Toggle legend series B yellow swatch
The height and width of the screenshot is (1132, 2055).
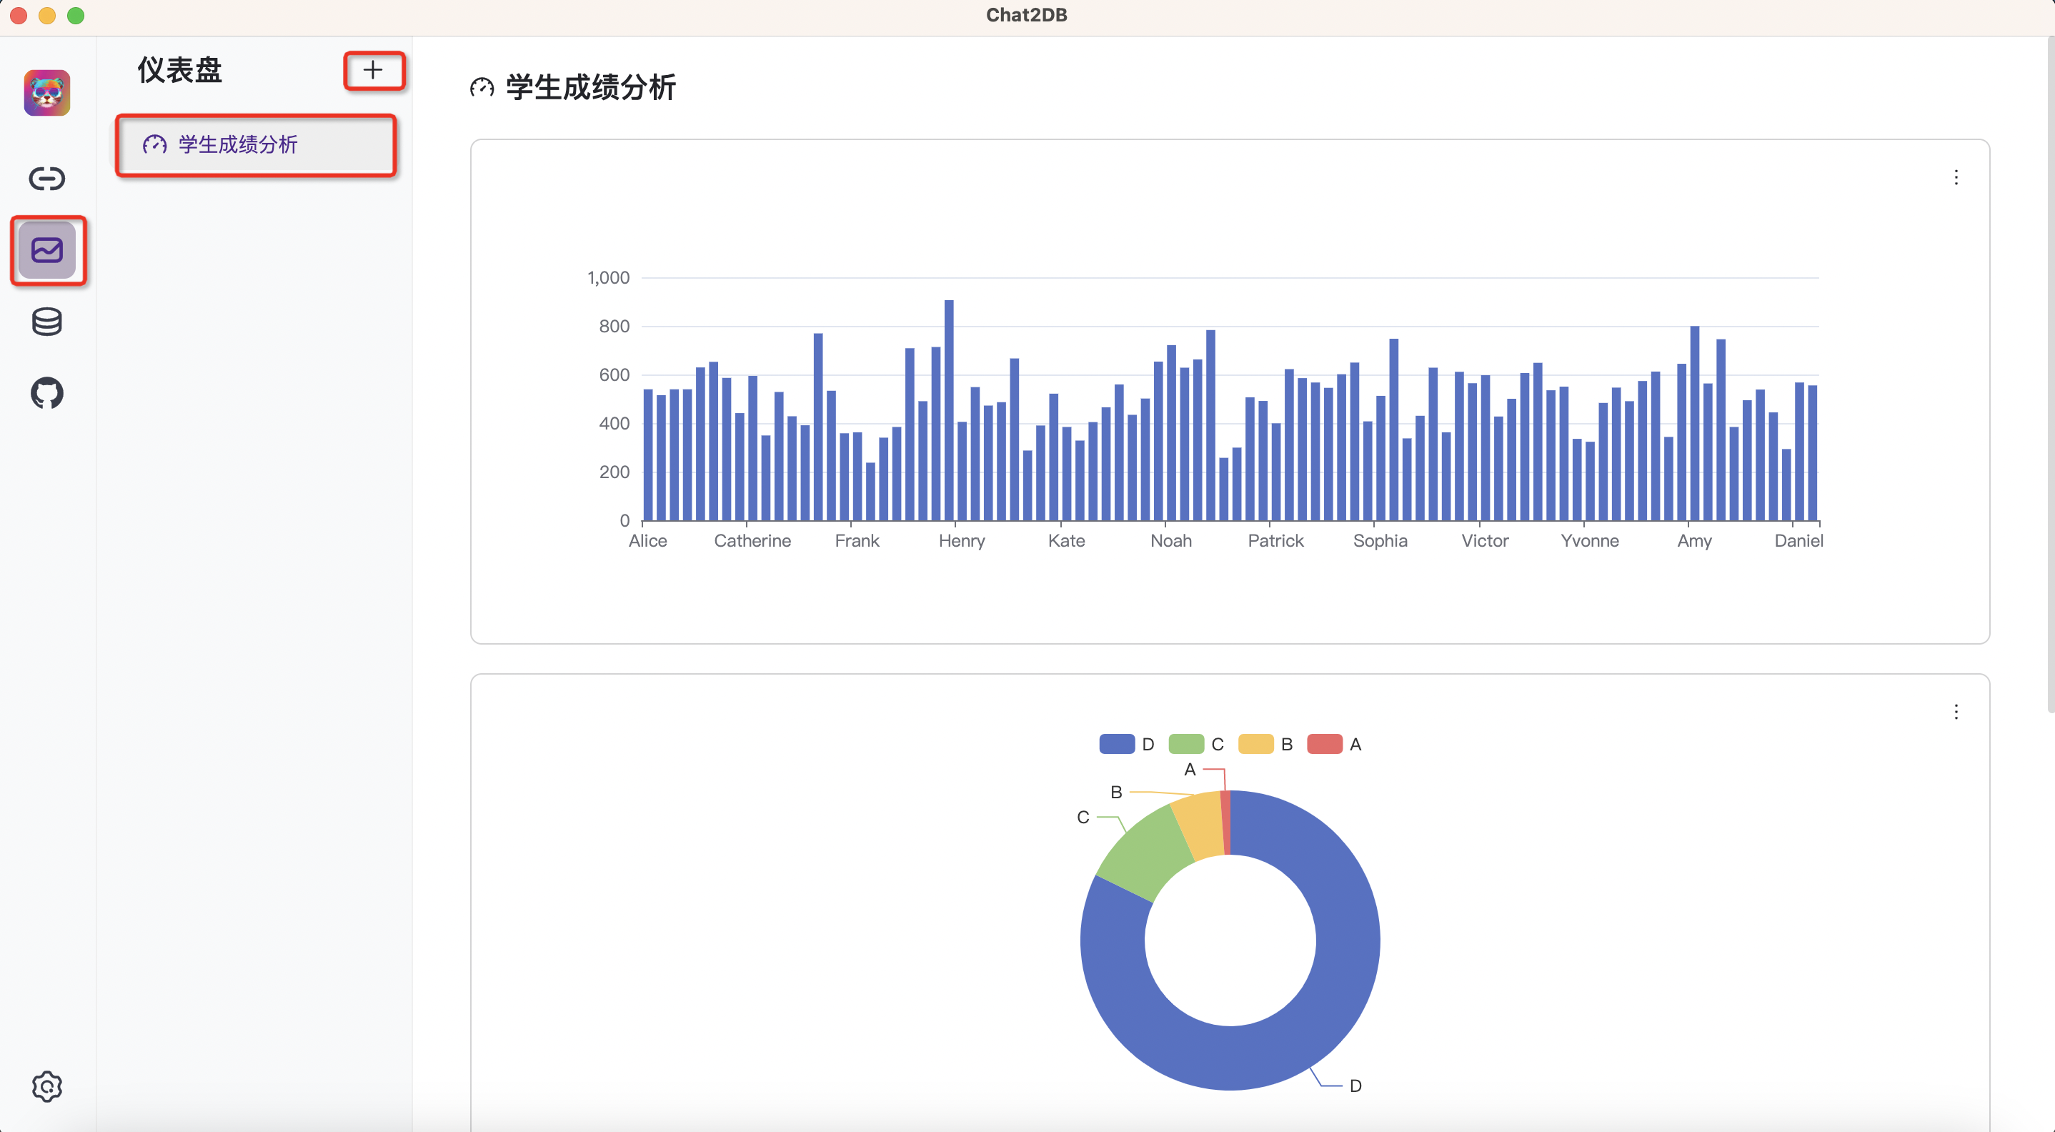(1255, 744)
